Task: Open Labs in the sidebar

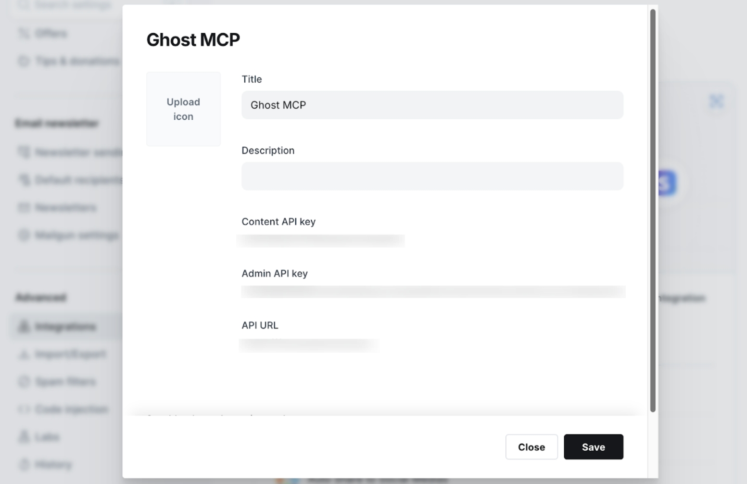Action: click(x=47, y=437)
